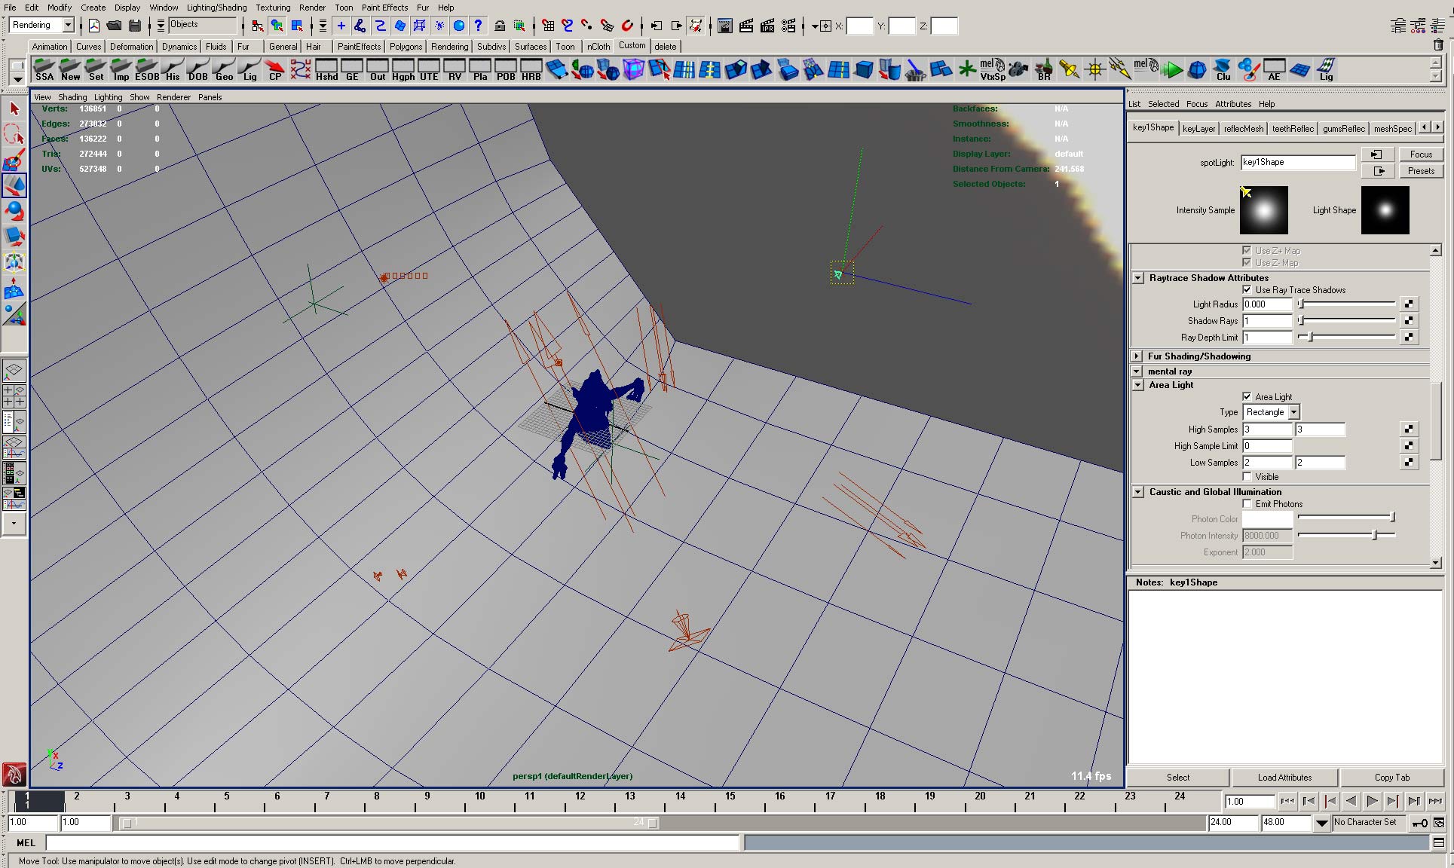Toggle the Area Light checkbox

click(1247, 397)
